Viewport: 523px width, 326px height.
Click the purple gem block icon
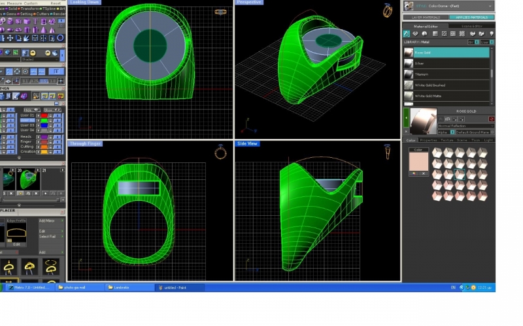pyautogui.click(x=24, y=96)
